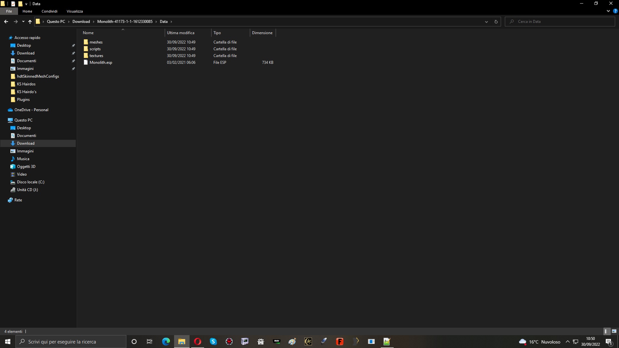619x348 pixels.
Task: Show hidden system tray icons
Action: point(567,342)
